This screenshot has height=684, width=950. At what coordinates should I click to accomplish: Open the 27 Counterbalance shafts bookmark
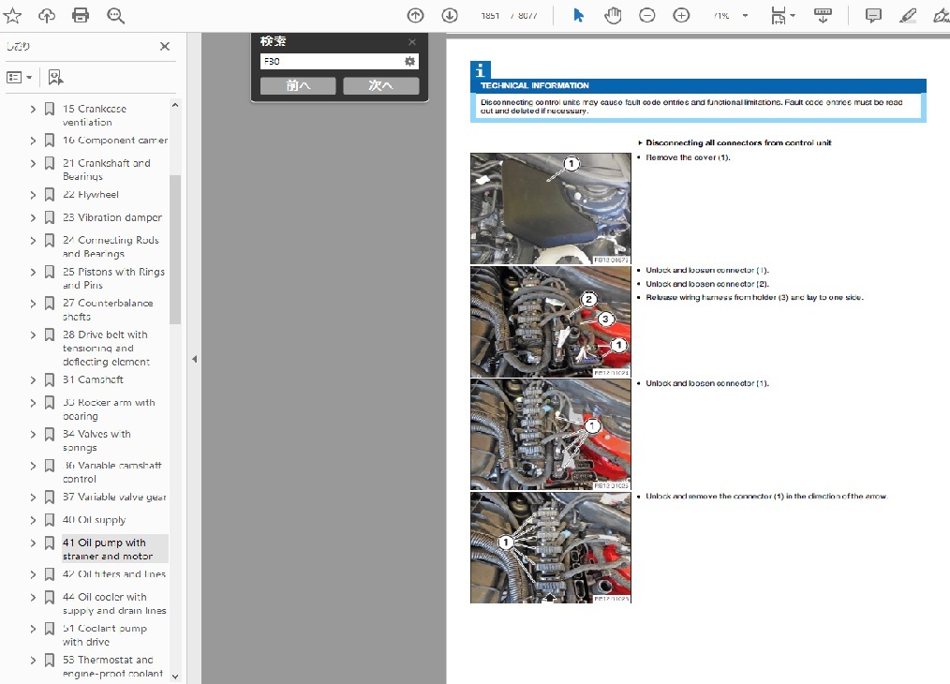pos(108,309)
